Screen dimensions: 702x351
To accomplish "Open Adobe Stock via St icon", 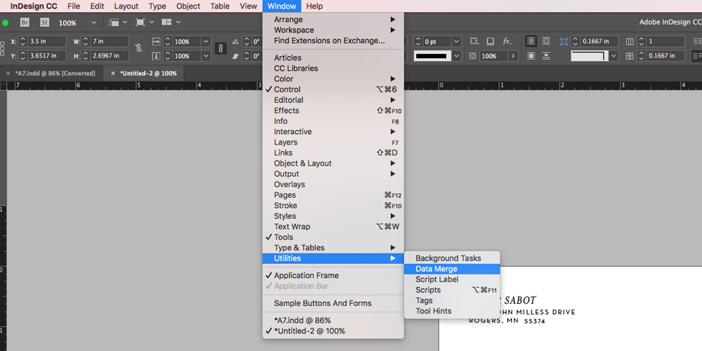I will (44, 22).
